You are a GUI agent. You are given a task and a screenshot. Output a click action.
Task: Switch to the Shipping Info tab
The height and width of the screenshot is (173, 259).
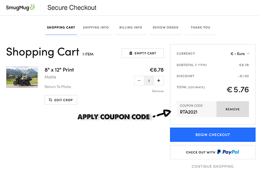(96, 28)
